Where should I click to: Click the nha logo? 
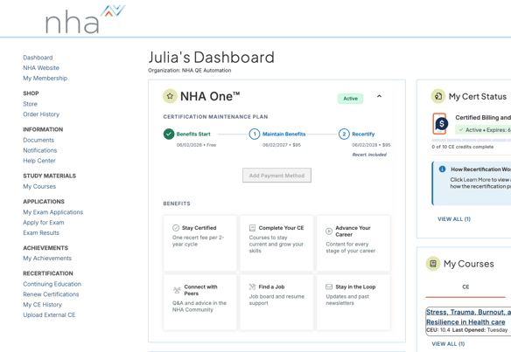coord(85,19)
